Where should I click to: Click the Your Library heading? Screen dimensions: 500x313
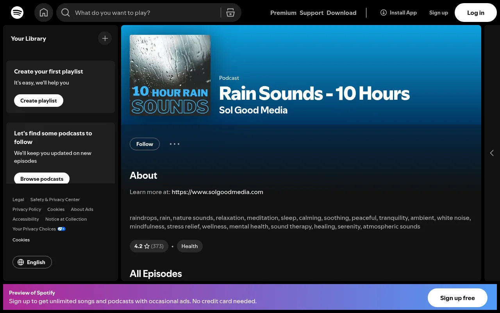(29, 38)
